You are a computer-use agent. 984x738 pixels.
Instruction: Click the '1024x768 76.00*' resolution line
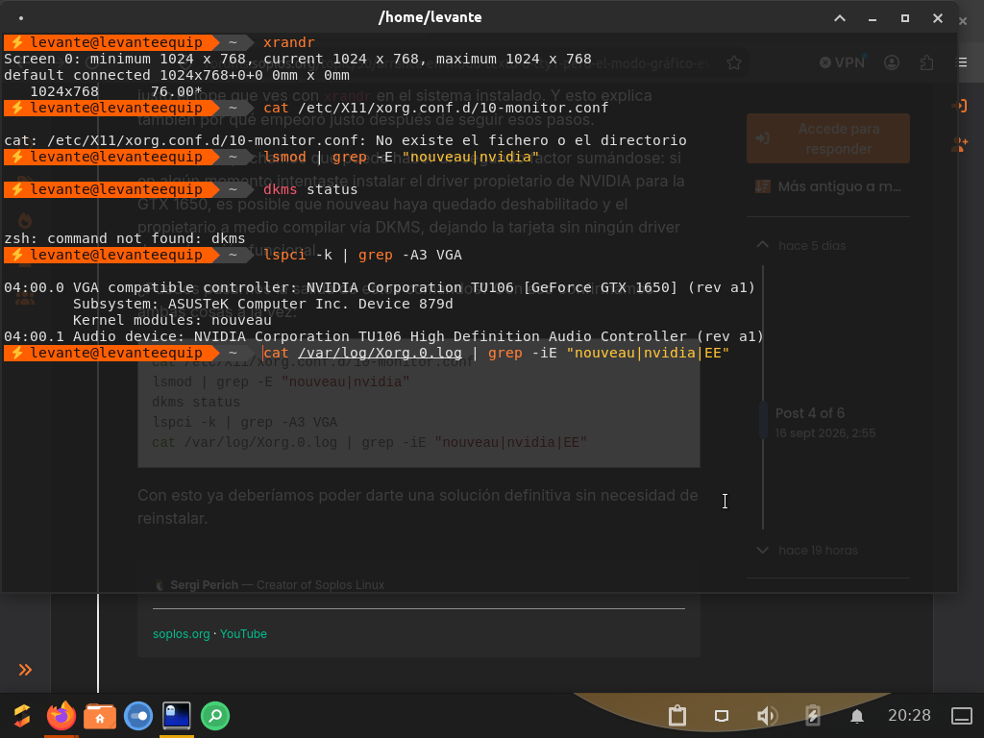point(115,91)
